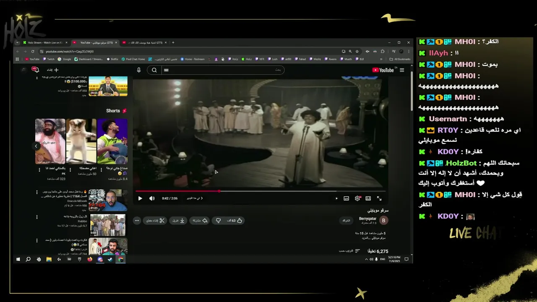537x302 pixels.
Task: Like the video with 63K likes
Action: (235, 220)
